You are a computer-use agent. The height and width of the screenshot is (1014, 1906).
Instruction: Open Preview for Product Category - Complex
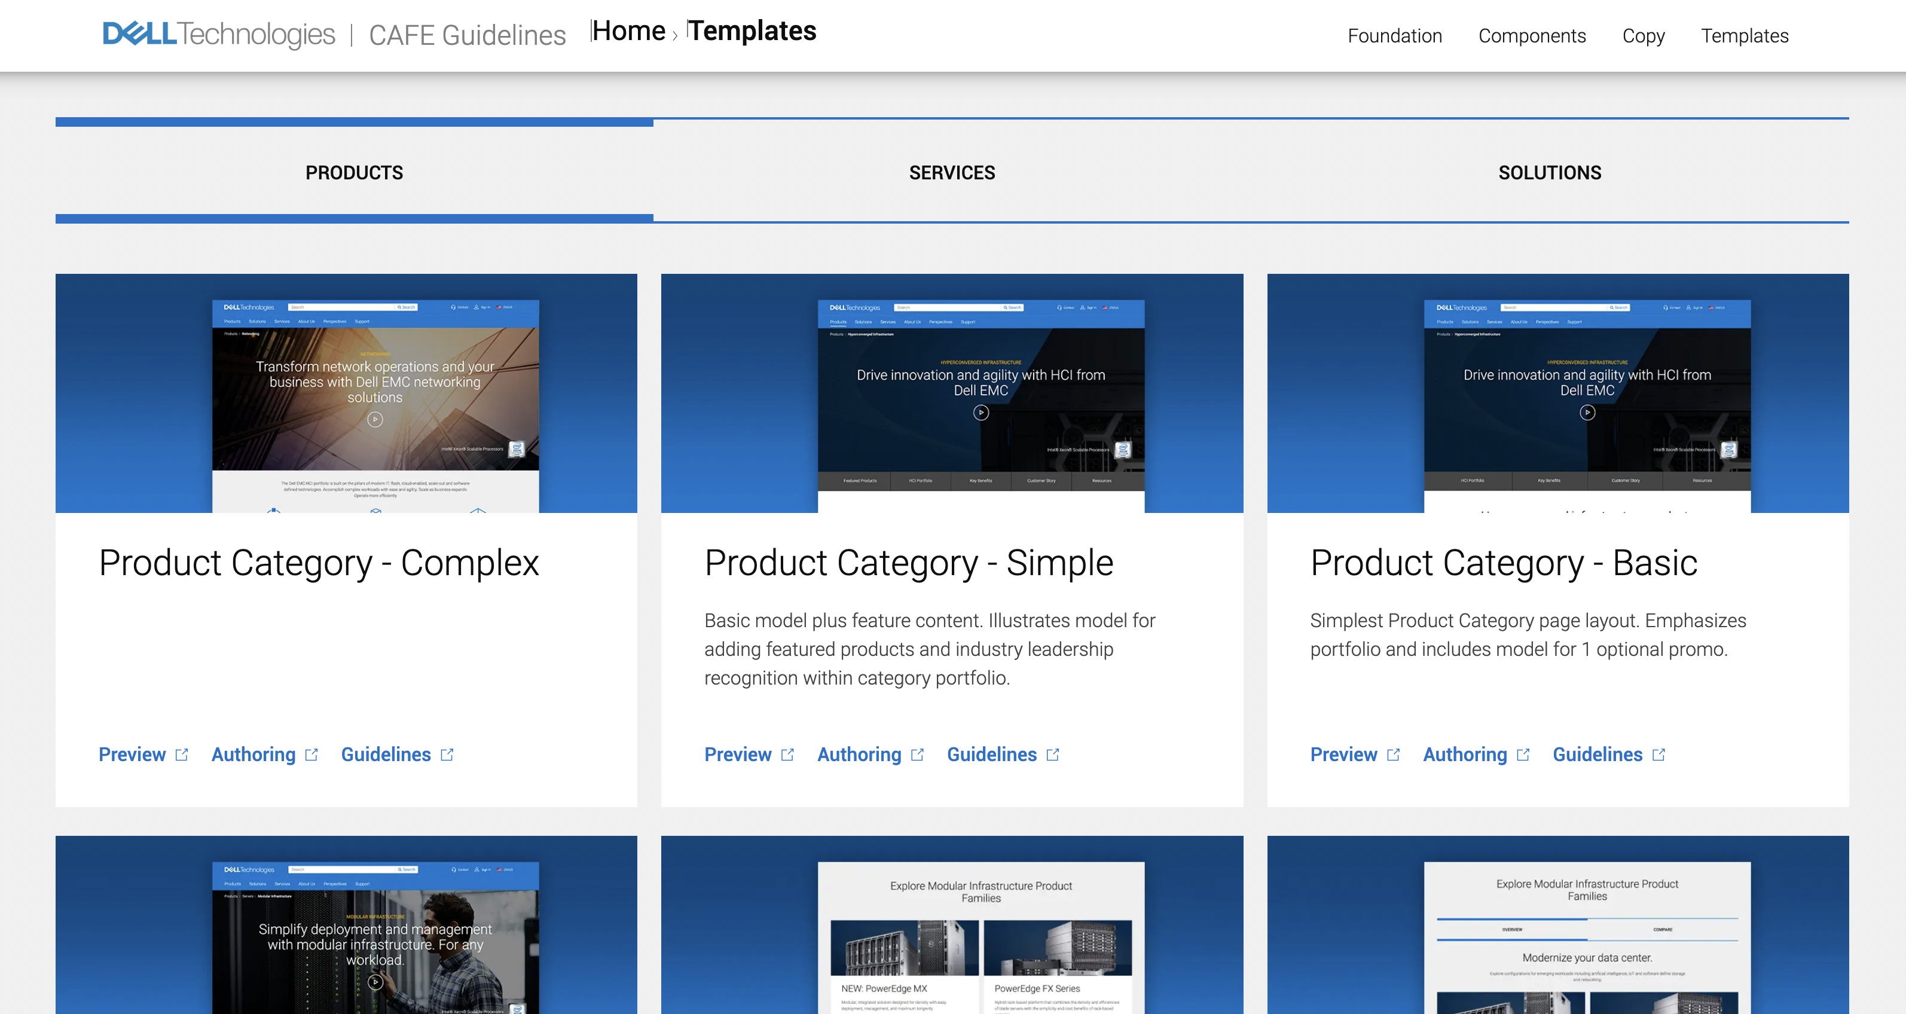click(132, 753)
